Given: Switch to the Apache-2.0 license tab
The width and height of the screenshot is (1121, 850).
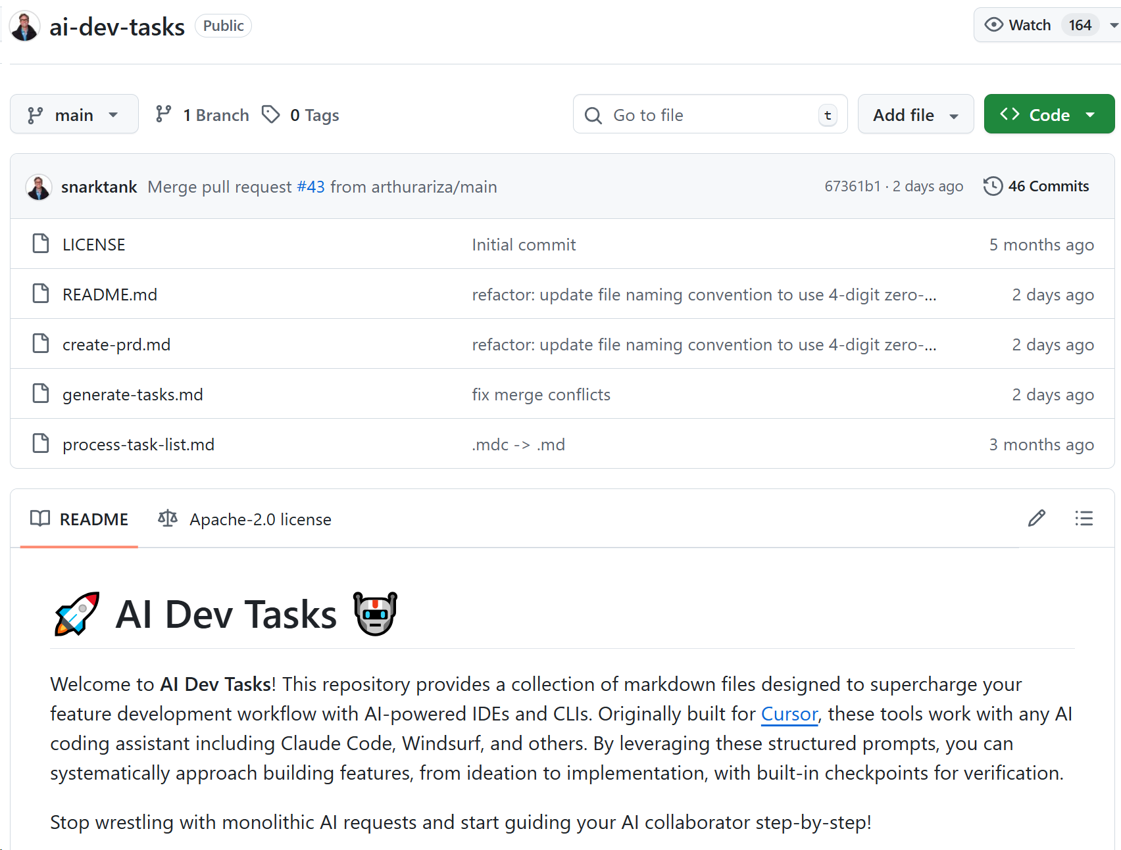Looking at the screenshot, I should (x=245, y=519).
